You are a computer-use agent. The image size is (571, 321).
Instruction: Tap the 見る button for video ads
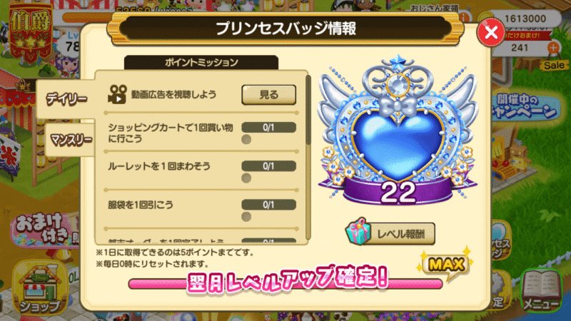269,95
